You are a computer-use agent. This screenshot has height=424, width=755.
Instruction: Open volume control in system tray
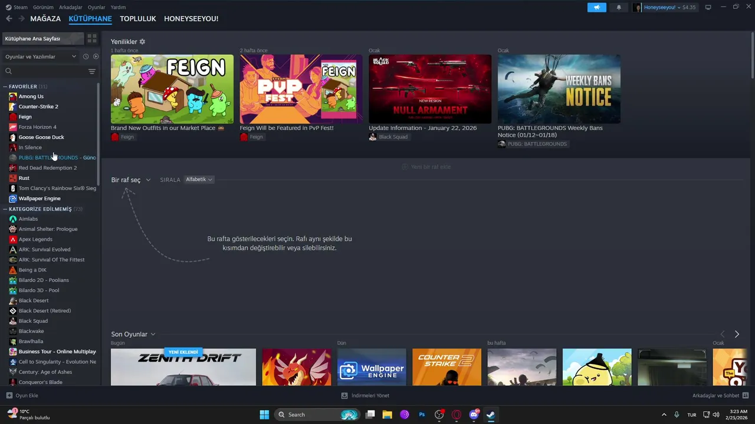tap(715, 415)
